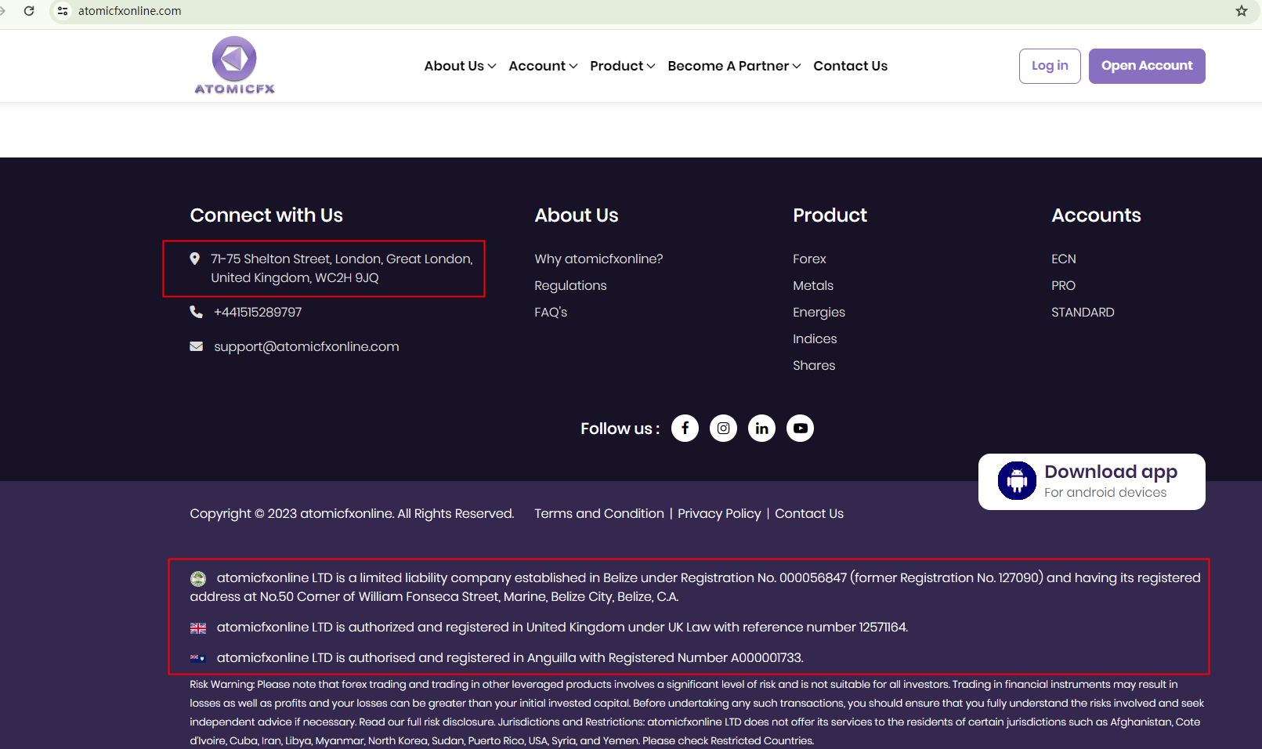This screenshot has width=1262, height=749.
Task: Select Contact Us in the top navigation
Action: [x=850, y=66]
